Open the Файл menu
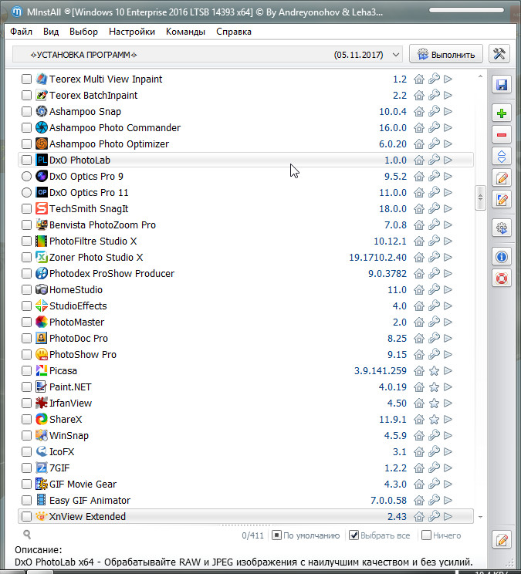 [22, 32]
